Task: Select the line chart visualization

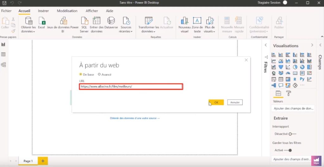Action: point(274,61)
